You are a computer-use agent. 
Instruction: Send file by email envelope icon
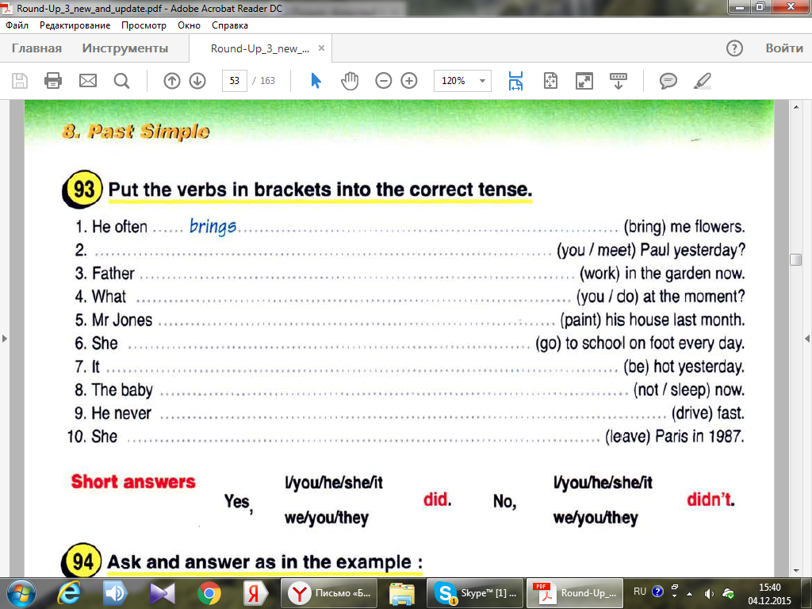tap(87, 81)
